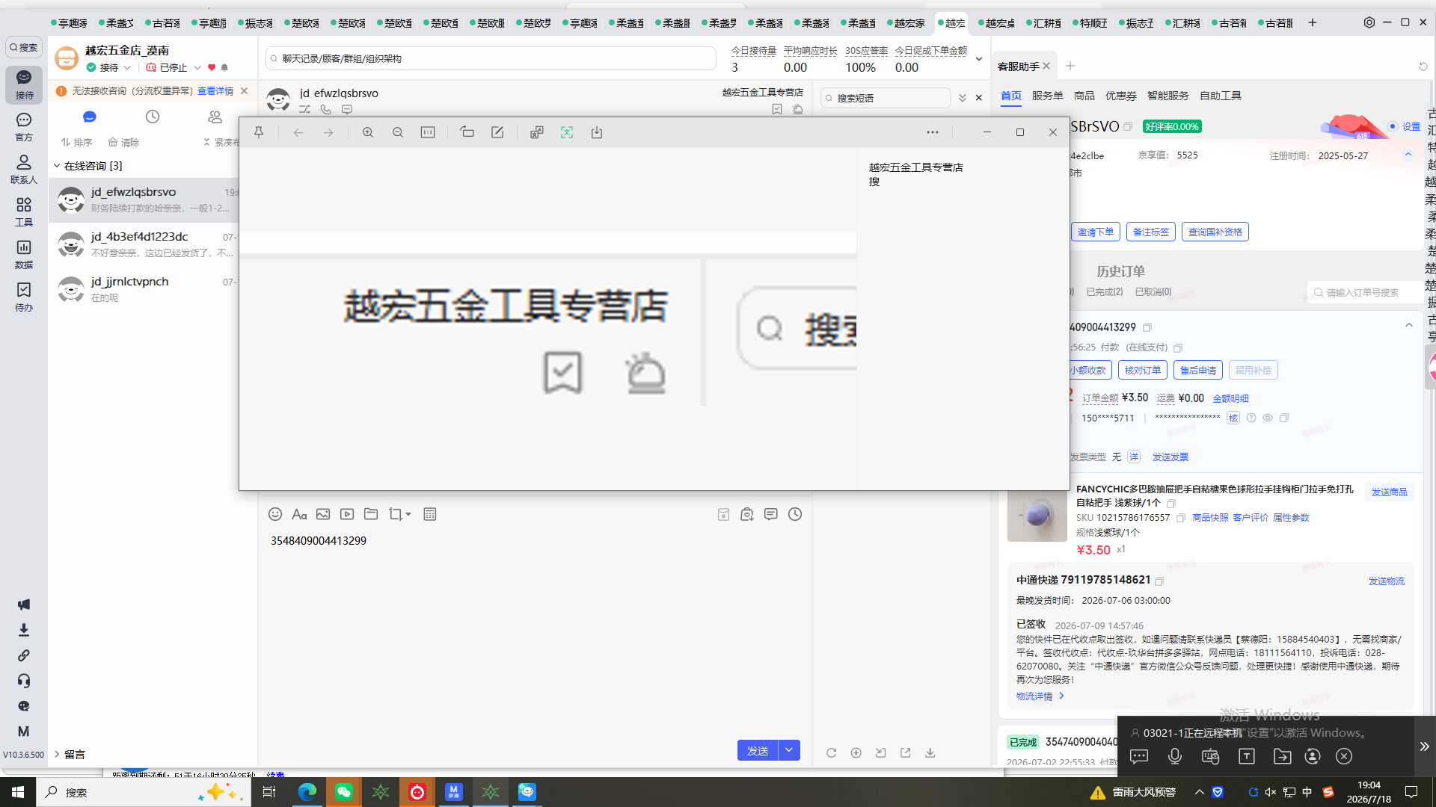Save the viewed image to disk

[x=597, y=132]
